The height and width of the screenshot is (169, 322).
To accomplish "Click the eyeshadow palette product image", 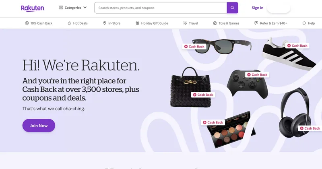I will tap(231, 130).
